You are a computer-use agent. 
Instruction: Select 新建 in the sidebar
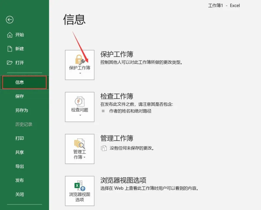(x=20, y=49)
